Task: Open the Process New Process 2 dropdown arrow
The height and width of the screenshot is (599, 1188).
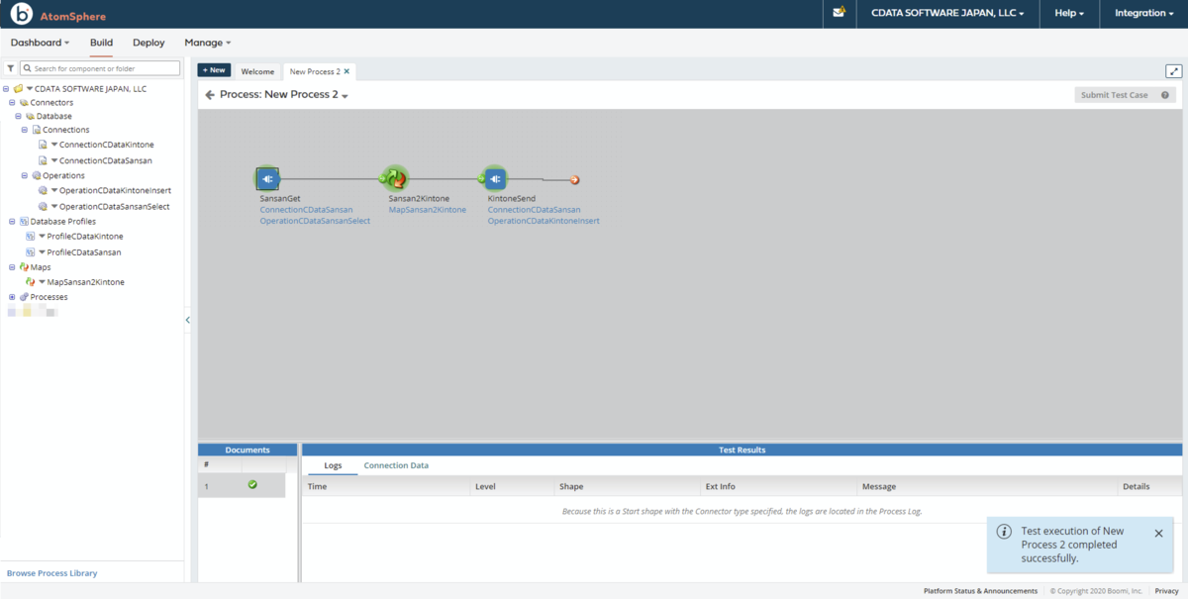Action: [x=345, y=96]
